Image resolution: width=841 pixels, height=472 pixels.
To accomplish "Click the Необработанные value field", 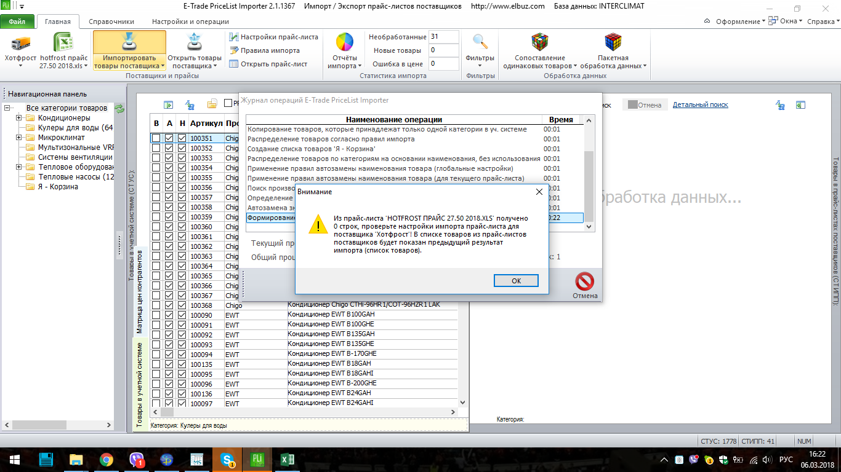I will coord(443,37).
